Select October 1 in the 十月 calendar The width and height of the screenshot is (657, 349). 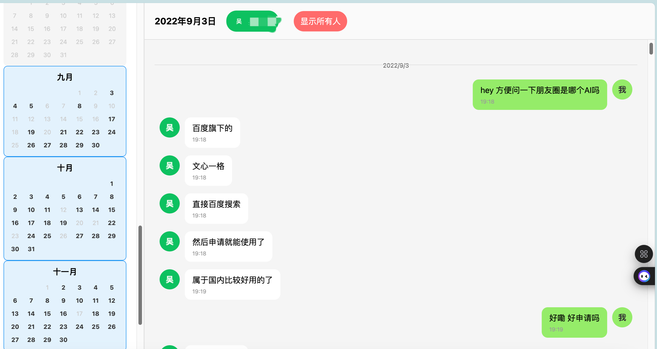point(111,184)
